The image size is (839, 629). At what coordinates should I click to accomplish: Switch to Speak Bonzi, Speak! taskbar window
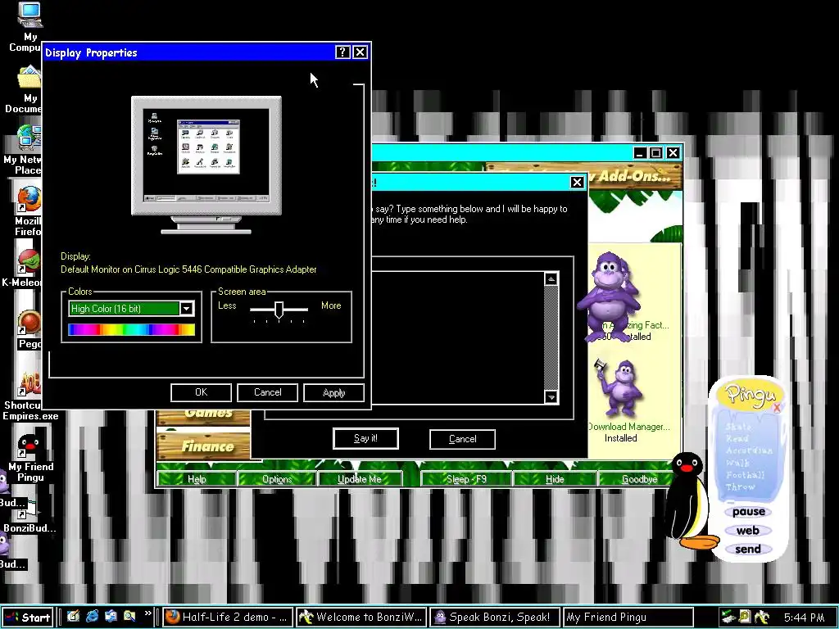495,618
